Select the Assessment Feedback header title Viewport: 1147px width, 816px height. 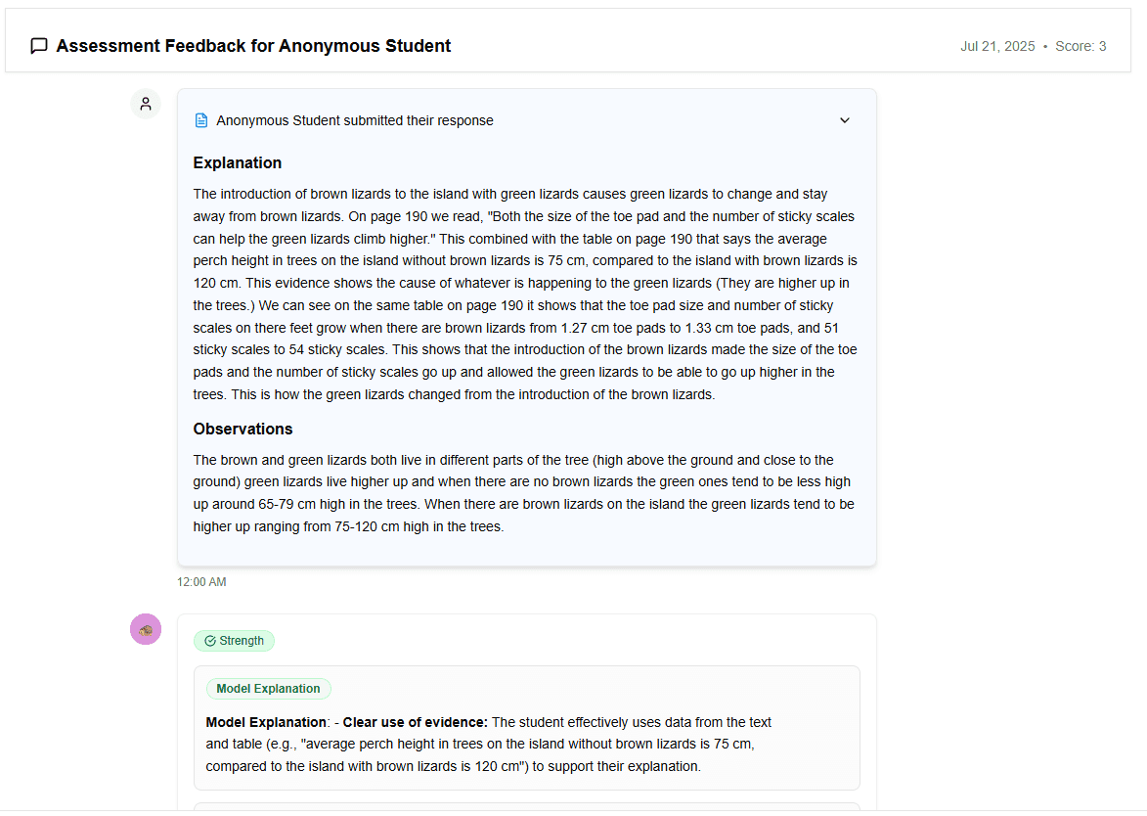point(254,45)
